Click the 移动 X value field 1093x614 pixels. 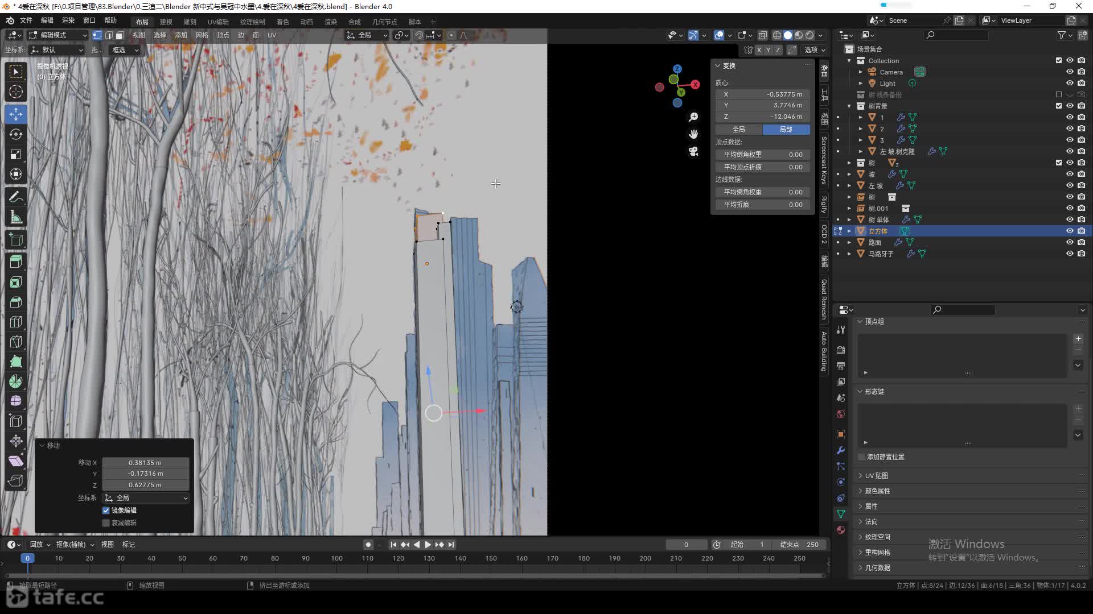[146, 463]
